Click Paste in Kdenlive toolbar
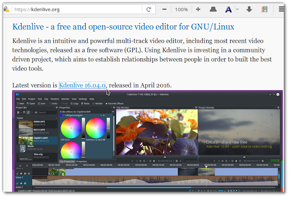The image size is (289, 197). pyautogui.click(x=85, y=103)
